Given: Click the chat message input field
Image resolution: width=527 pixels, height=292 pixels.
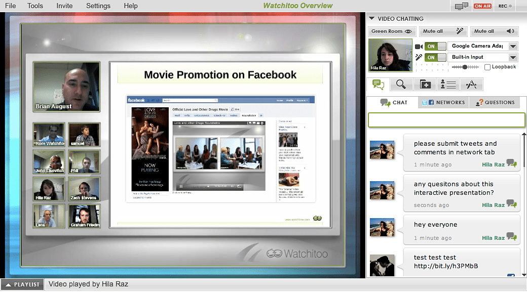Looking at the screenshot, I should [x=446, y=120].
